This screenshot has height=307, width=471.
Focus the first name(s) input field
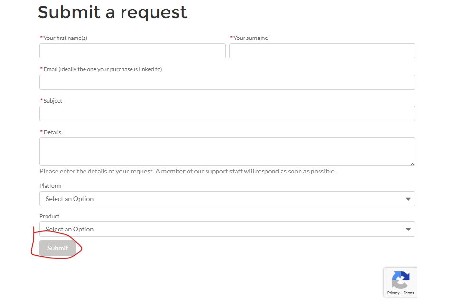132,51
